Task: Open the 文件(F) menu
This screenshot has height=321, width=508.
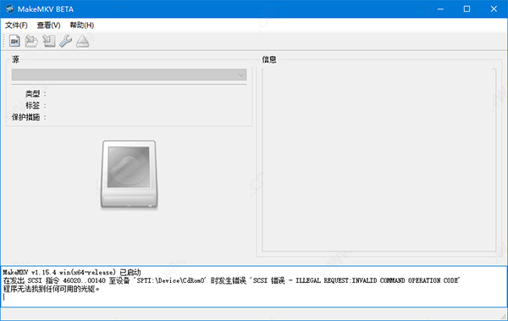Action: tap(16, 25)
